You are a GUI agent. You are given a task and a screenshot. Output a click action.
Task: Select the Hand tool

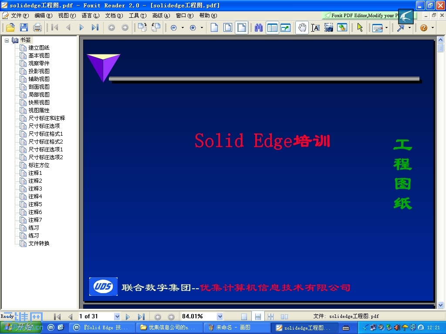coord(302,27)
